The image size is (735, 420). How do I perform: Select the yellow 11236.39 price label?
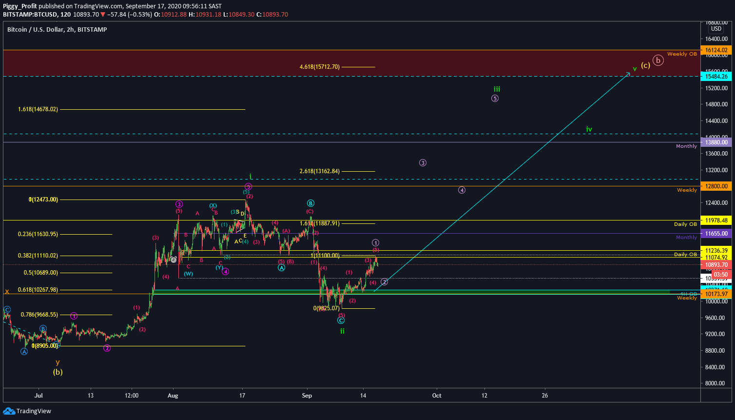point(716,251)
